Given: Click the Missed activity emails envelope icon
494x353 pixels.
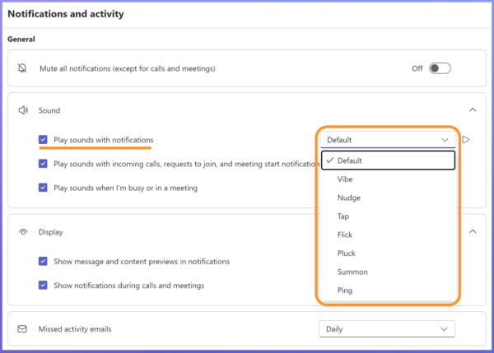Looking at the screenshot, I should coord(22,329).
